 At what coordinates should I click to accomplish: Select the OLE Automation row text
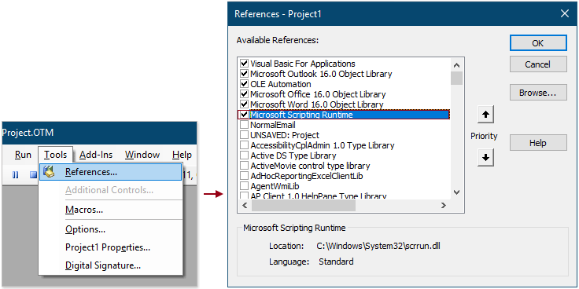point(281,84)
